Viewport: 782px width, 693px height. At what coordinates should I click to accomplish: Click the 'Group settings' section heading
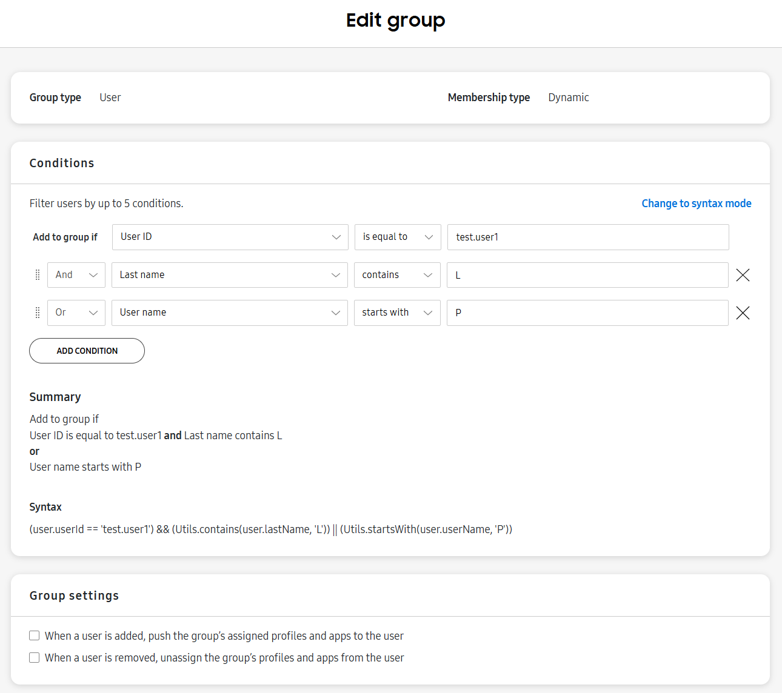click(74, 595)
